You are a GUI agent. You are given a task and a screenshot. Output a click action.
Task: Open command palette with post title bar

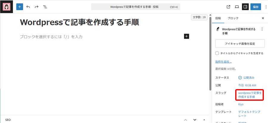pos(135,7)
